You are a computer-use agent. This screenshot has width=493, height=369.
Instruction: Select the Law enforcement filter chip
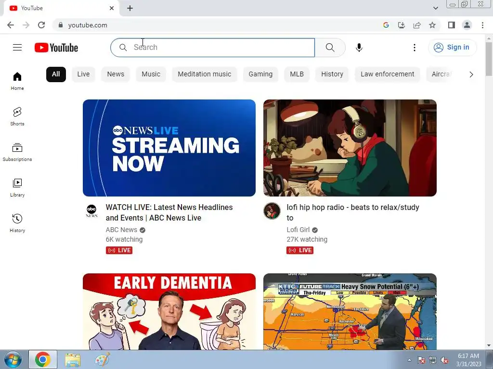point(388,74)
